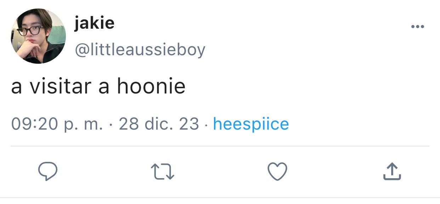Screen dimensions: 440x204
Task: Select the 28 dic. date text
Action: coord(146,124)
